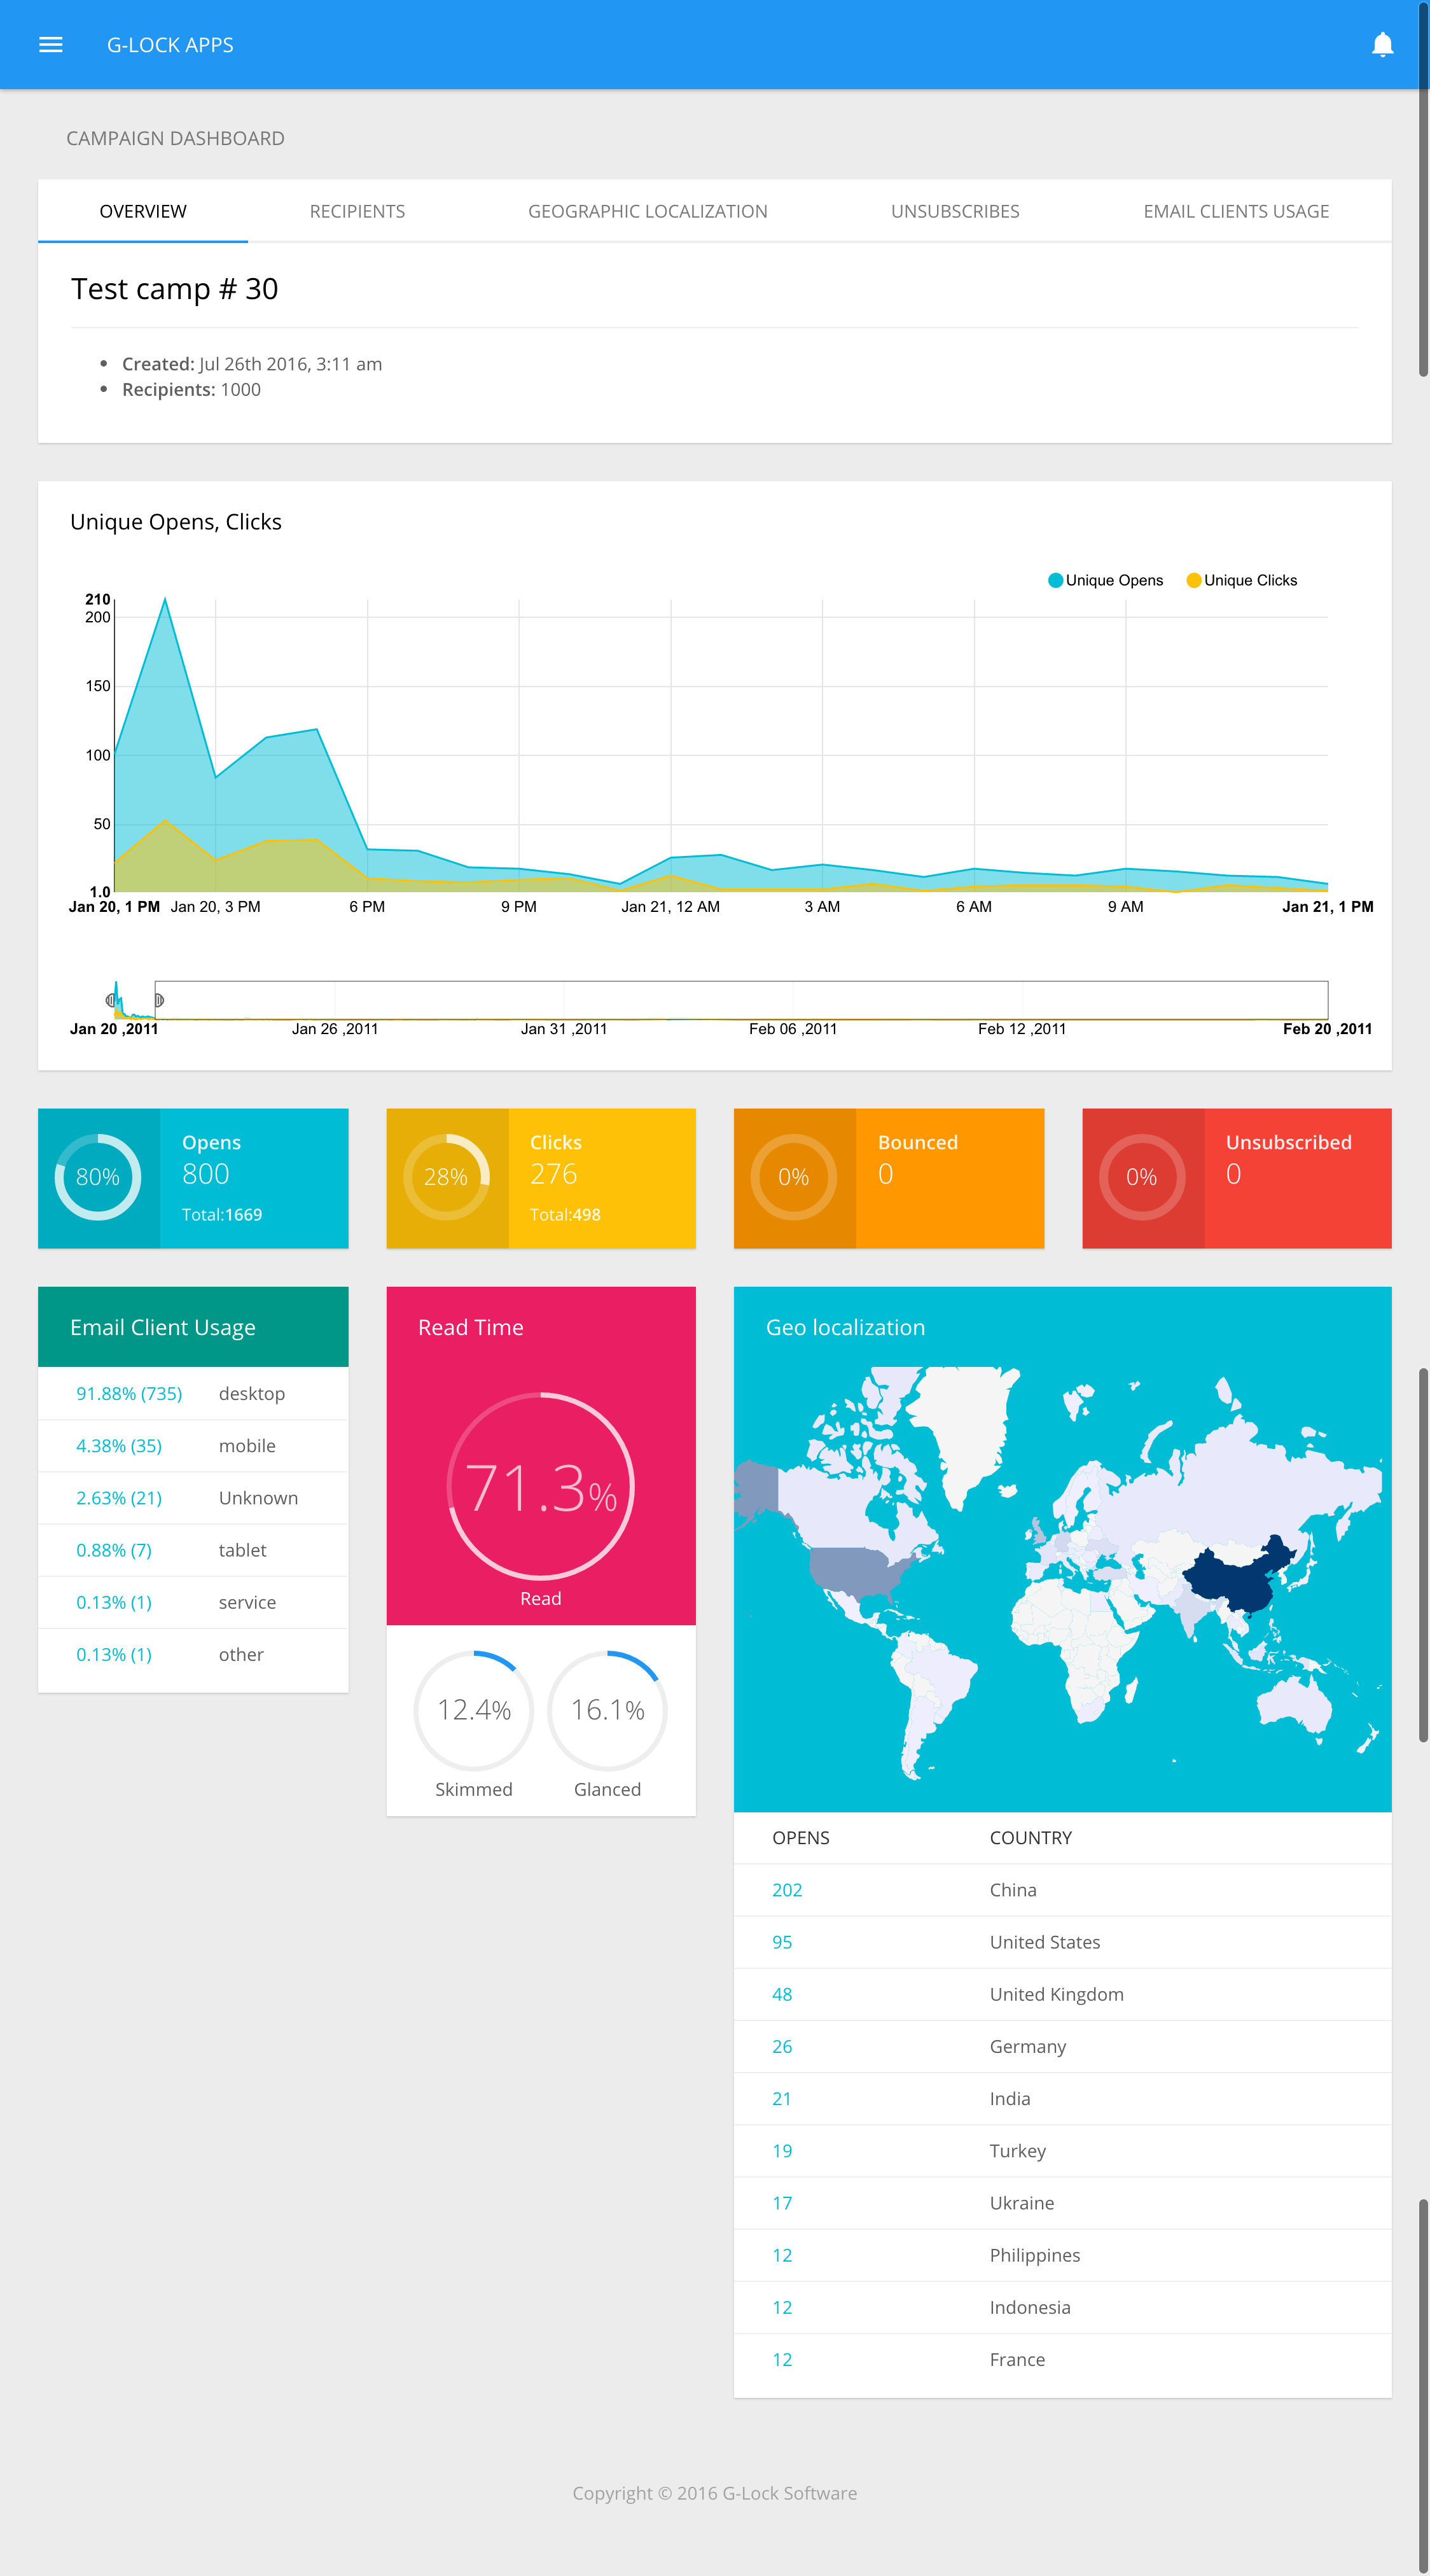Switch to the RECIPIENTS tab

tap(357, 211)
